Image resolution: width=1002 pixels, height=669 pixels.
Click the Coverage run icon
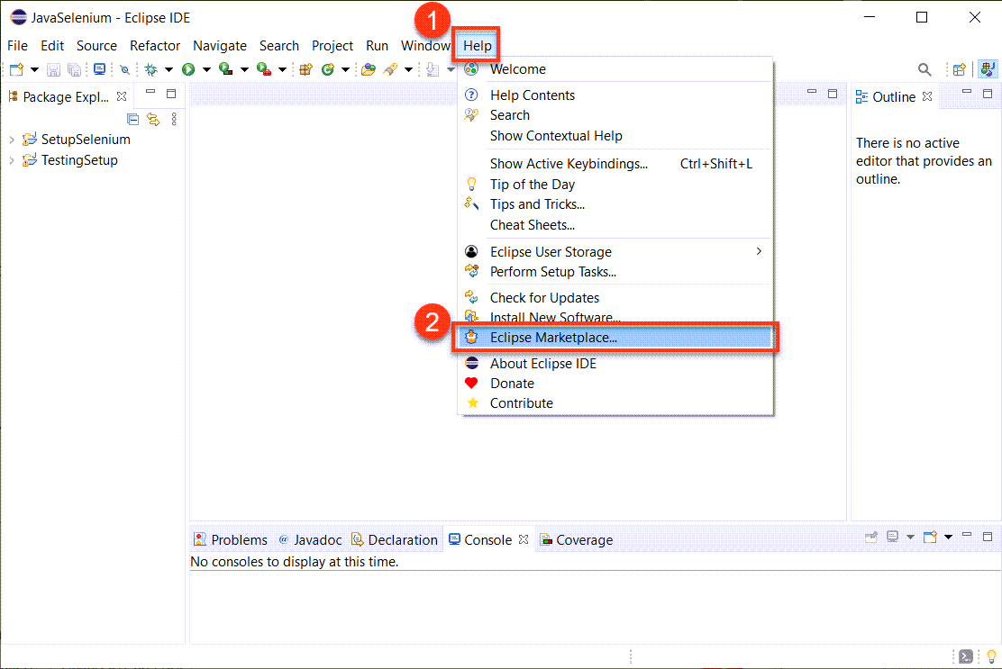tap(225, 69)
